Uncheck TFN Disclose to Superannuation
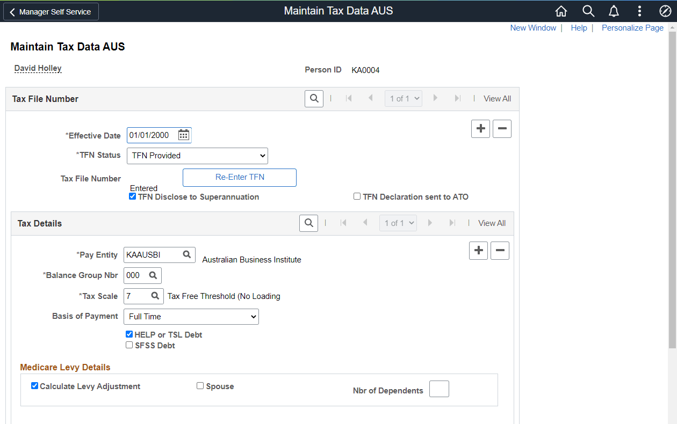The image size is (677, 424). click(x=132, y=196)
